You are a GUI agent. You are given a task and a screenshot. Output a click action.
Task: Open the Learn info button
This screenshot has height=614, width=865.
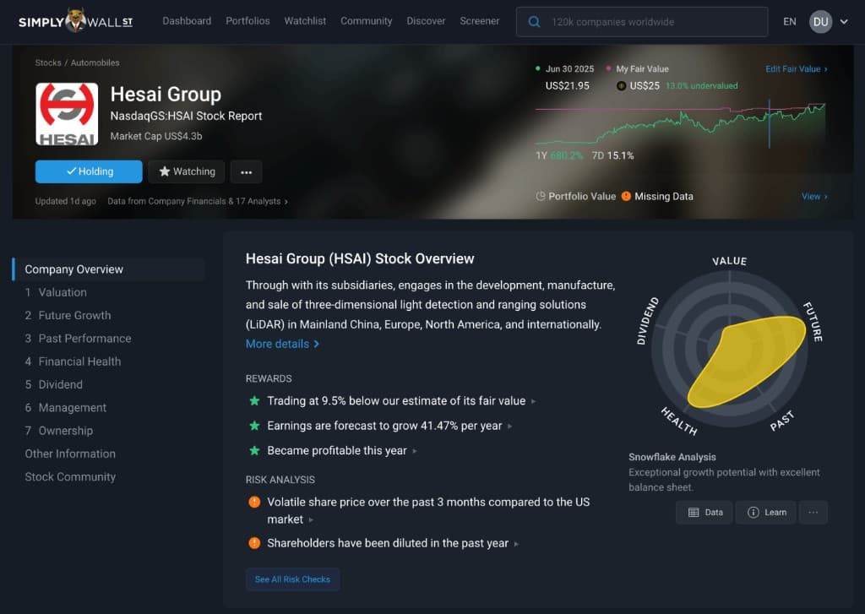[x=766, y=513]
